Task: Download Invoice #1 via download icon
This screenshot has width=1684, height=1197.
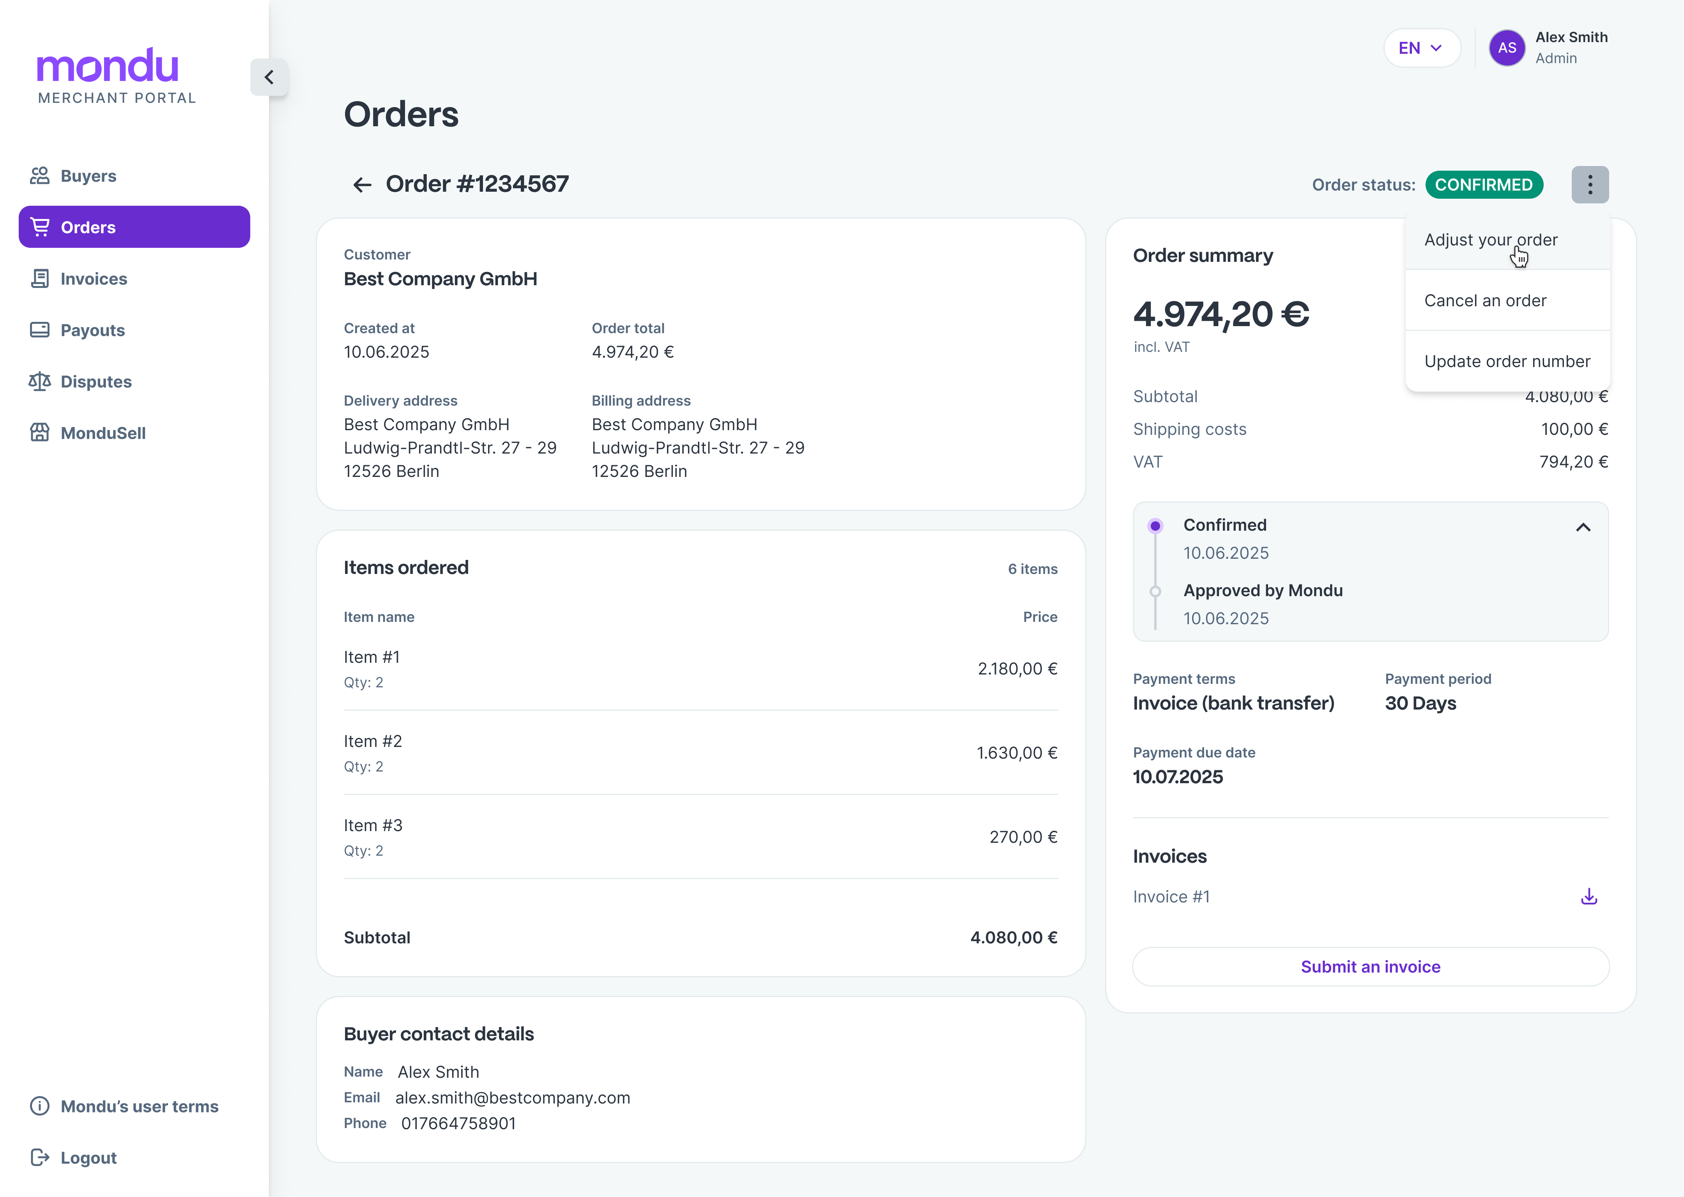Action: click(1589, 896)
